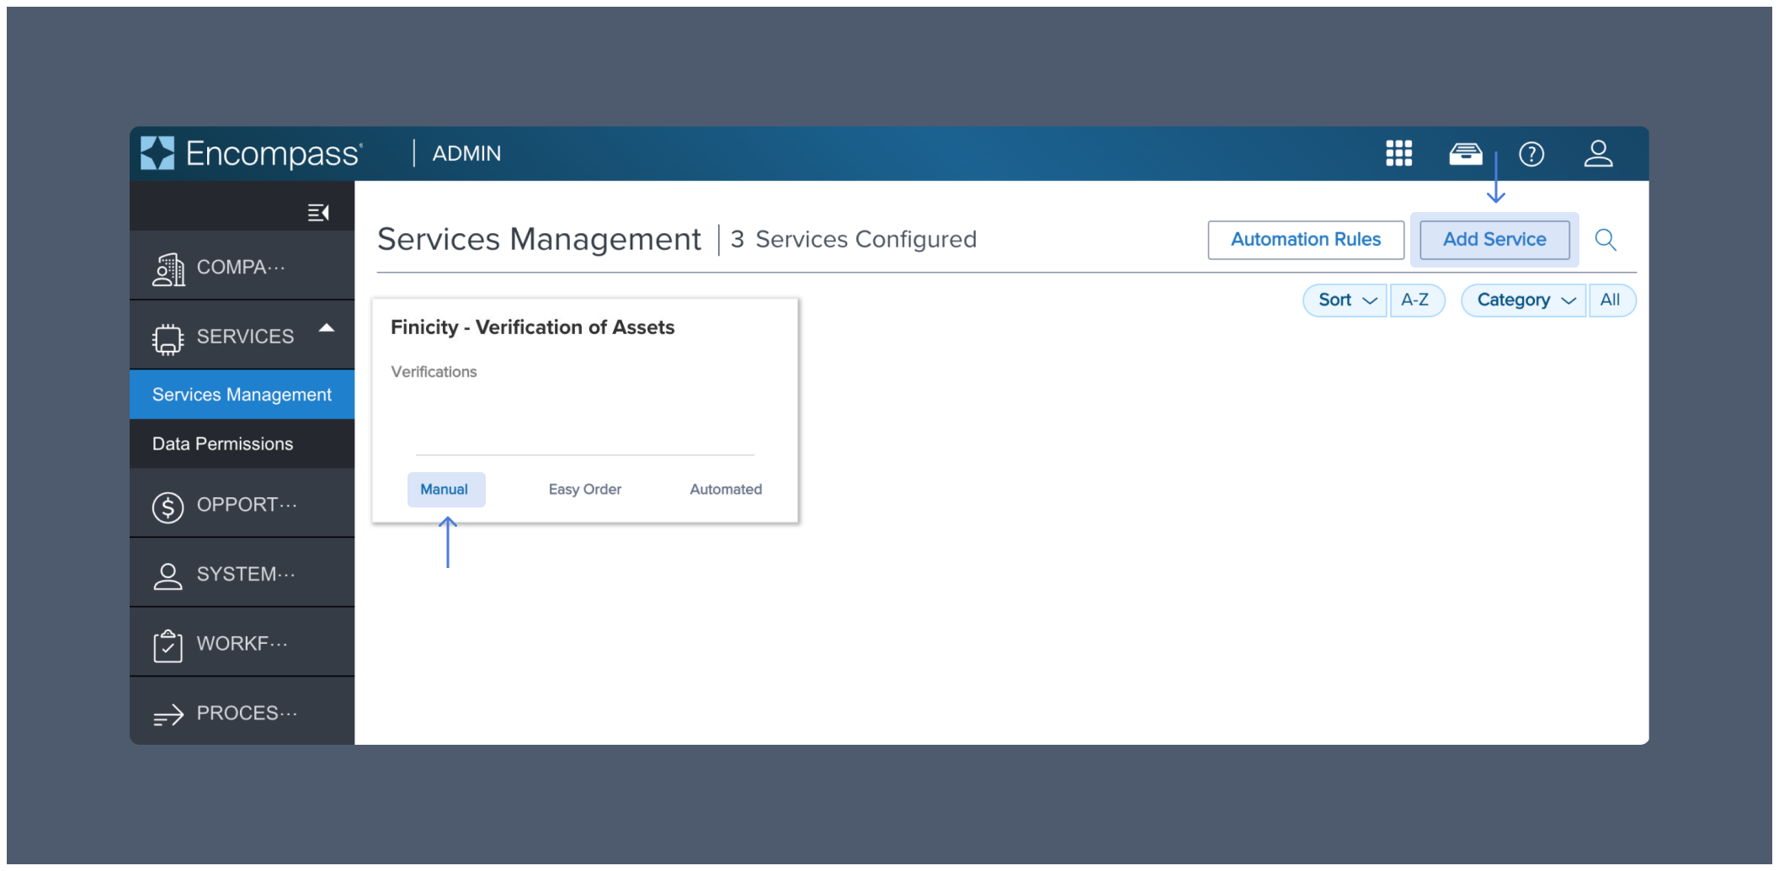Open the Sort dropdown
This screenshot has height=871, width=1779.
[1344, 300]
